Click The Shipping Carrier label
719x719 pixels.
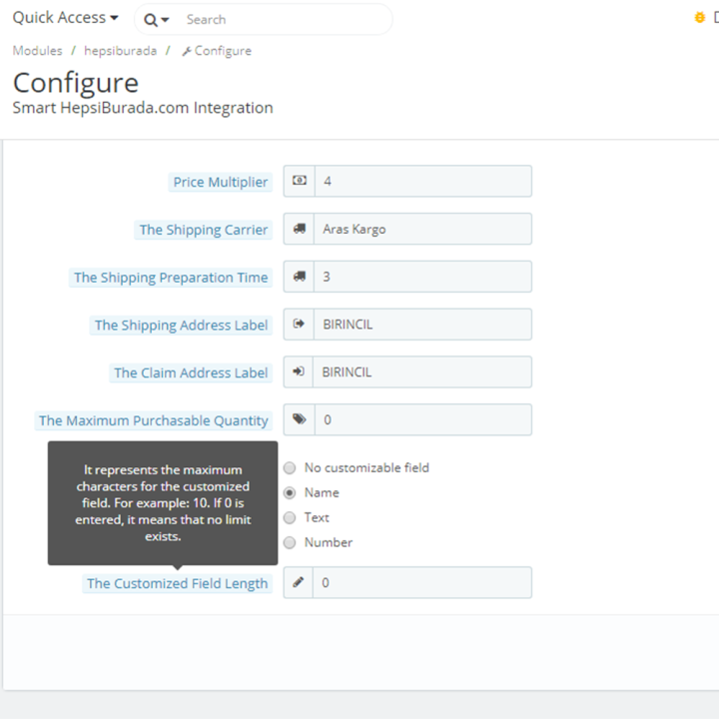204,230
